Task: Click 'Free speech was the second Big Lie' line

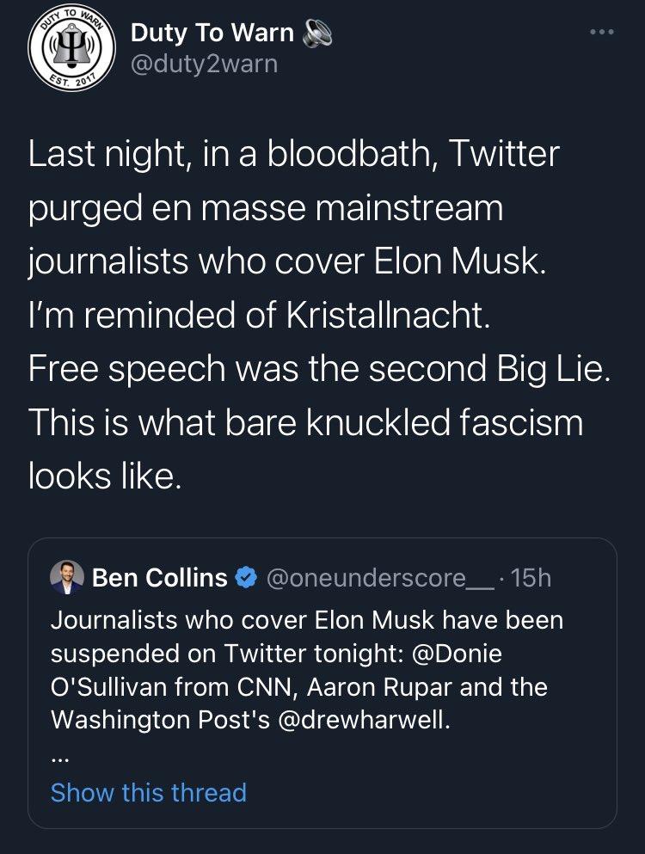Action: pos(319,369)
